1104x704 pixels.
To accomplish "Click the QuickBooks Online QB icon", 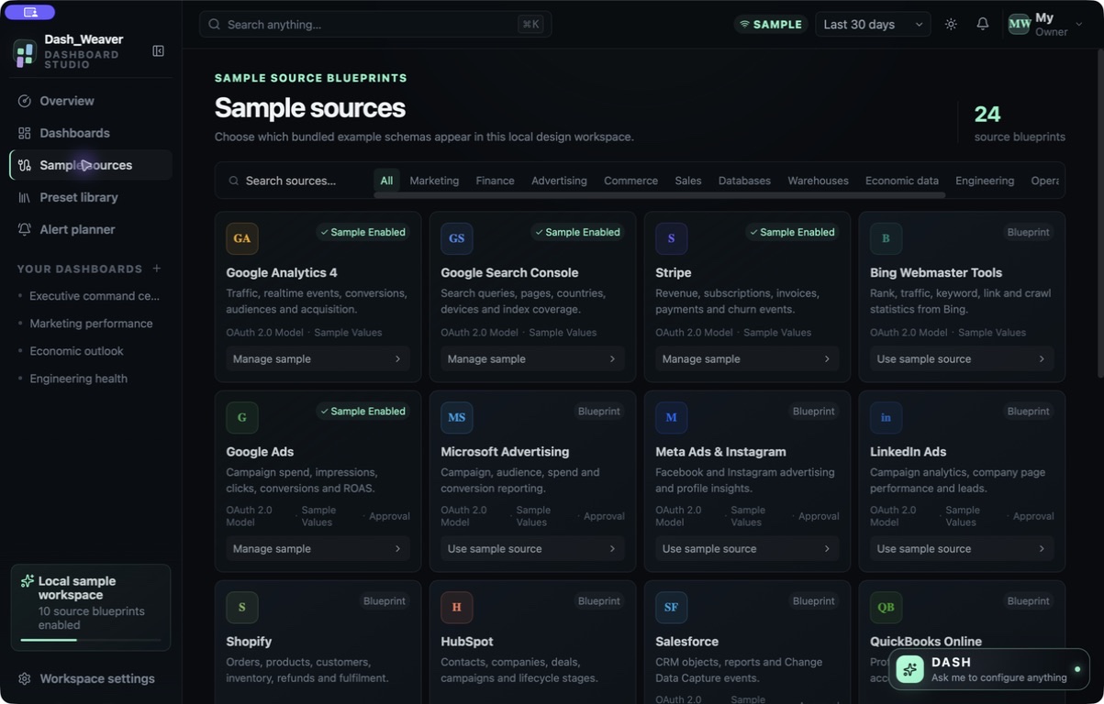I will pos(886,607).
